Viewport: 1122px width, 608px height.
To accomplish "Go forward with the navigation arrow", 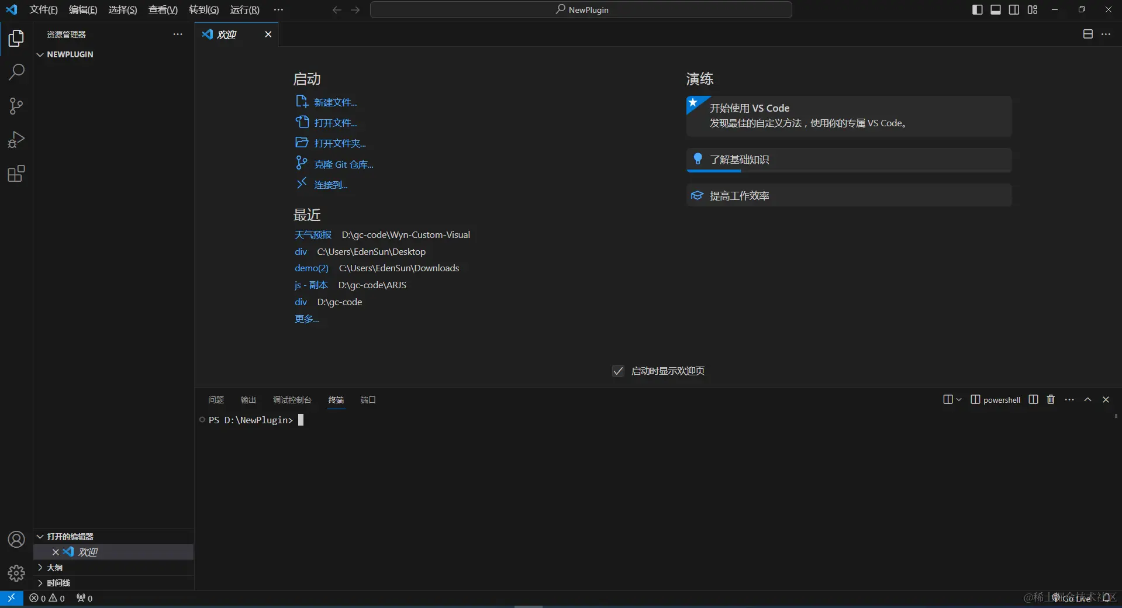I will tap(355, 10).
